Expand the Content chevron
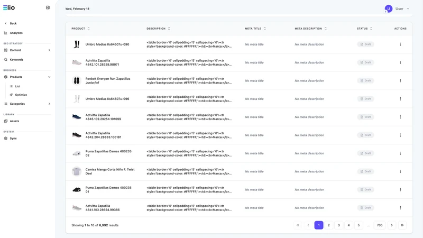The image size is (423, 238). click(49, 50)
